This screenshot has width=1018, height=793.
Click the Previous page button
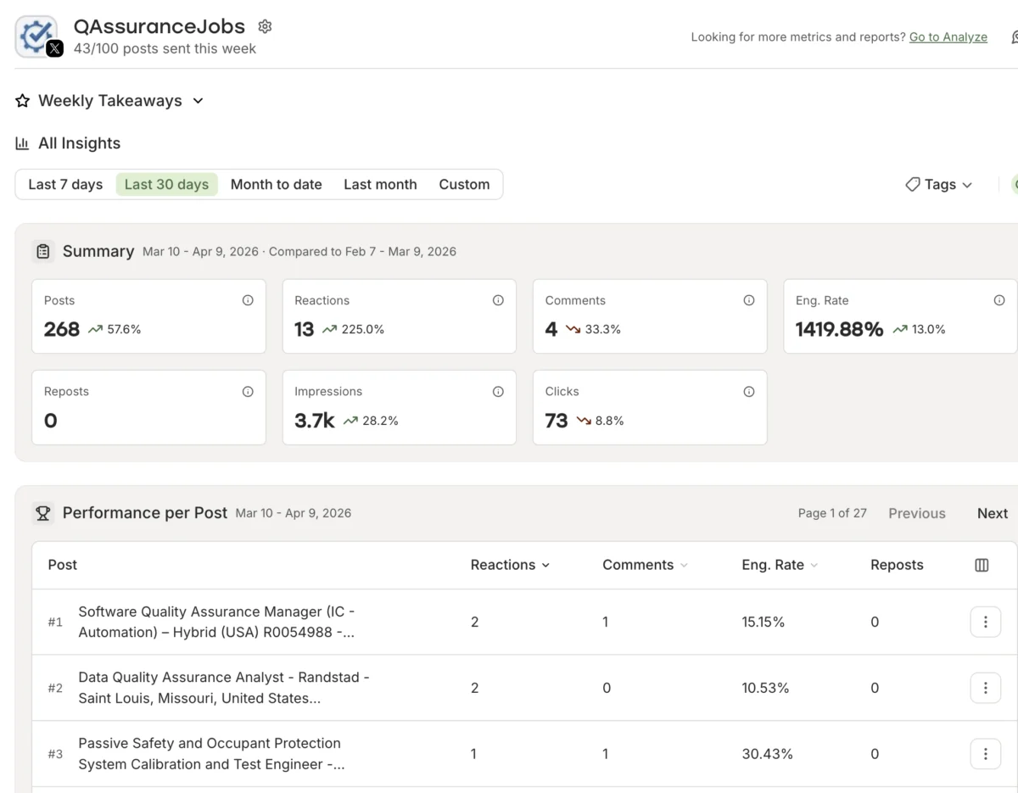tap(917, 513)
